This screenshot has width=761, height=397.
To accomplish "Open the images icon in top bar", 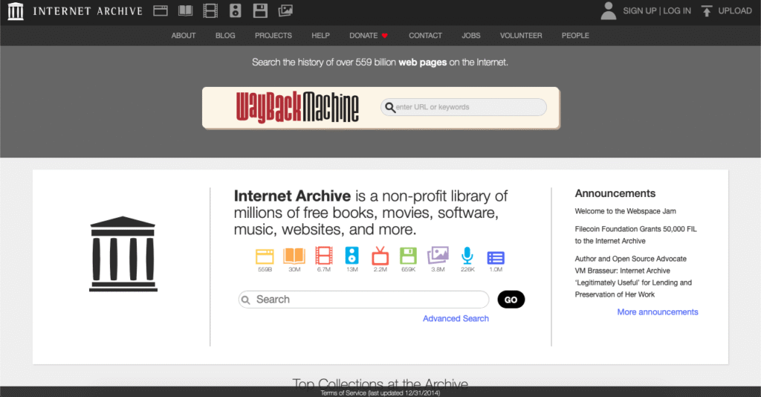I will [x=285, y=10].
